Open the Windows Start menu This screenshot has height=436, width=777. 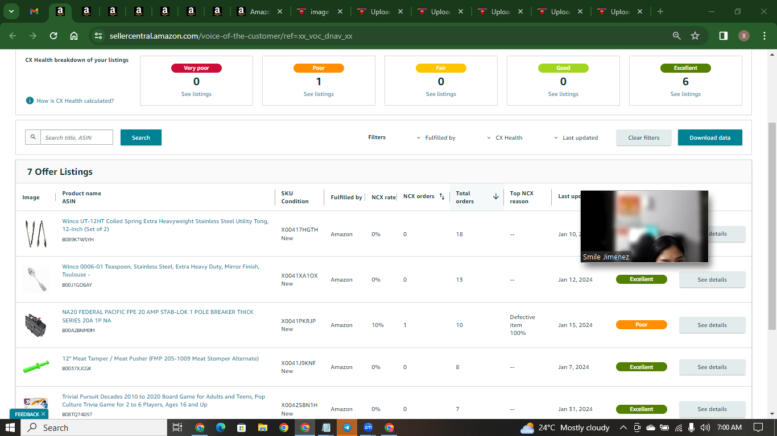(10, 427)
